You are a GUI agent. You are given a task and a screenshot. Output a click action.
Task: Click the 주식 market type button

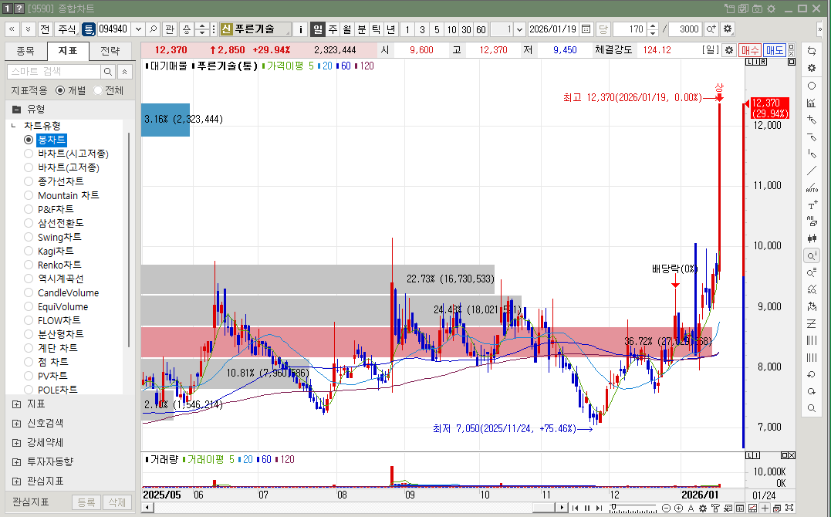[67, 29]
